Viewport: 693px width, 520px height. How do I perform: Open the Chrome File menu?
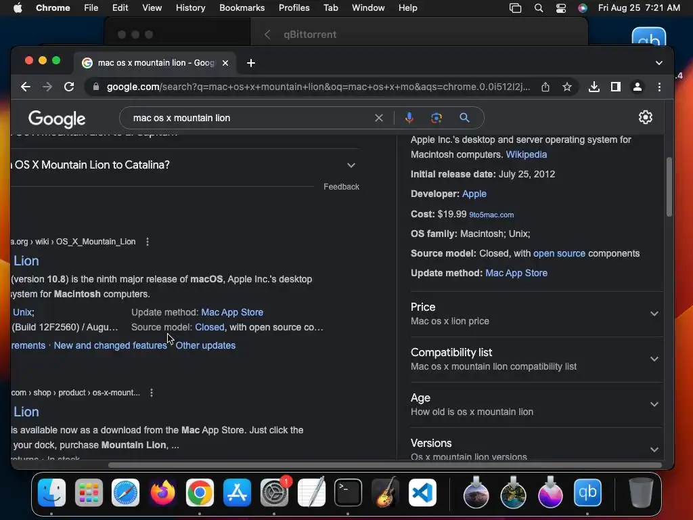91,8
